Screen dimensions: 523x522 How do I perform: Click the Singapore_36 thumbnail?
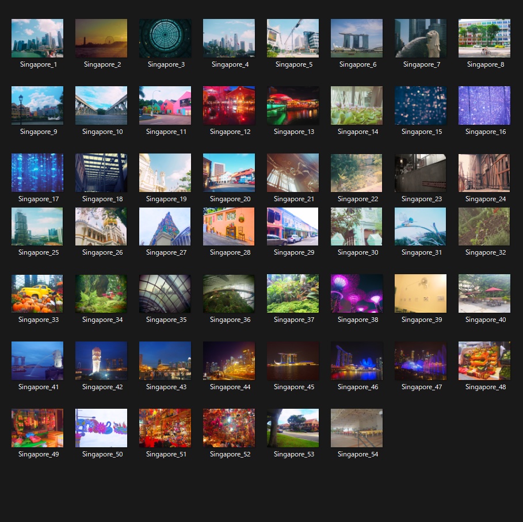coord(229,294)
